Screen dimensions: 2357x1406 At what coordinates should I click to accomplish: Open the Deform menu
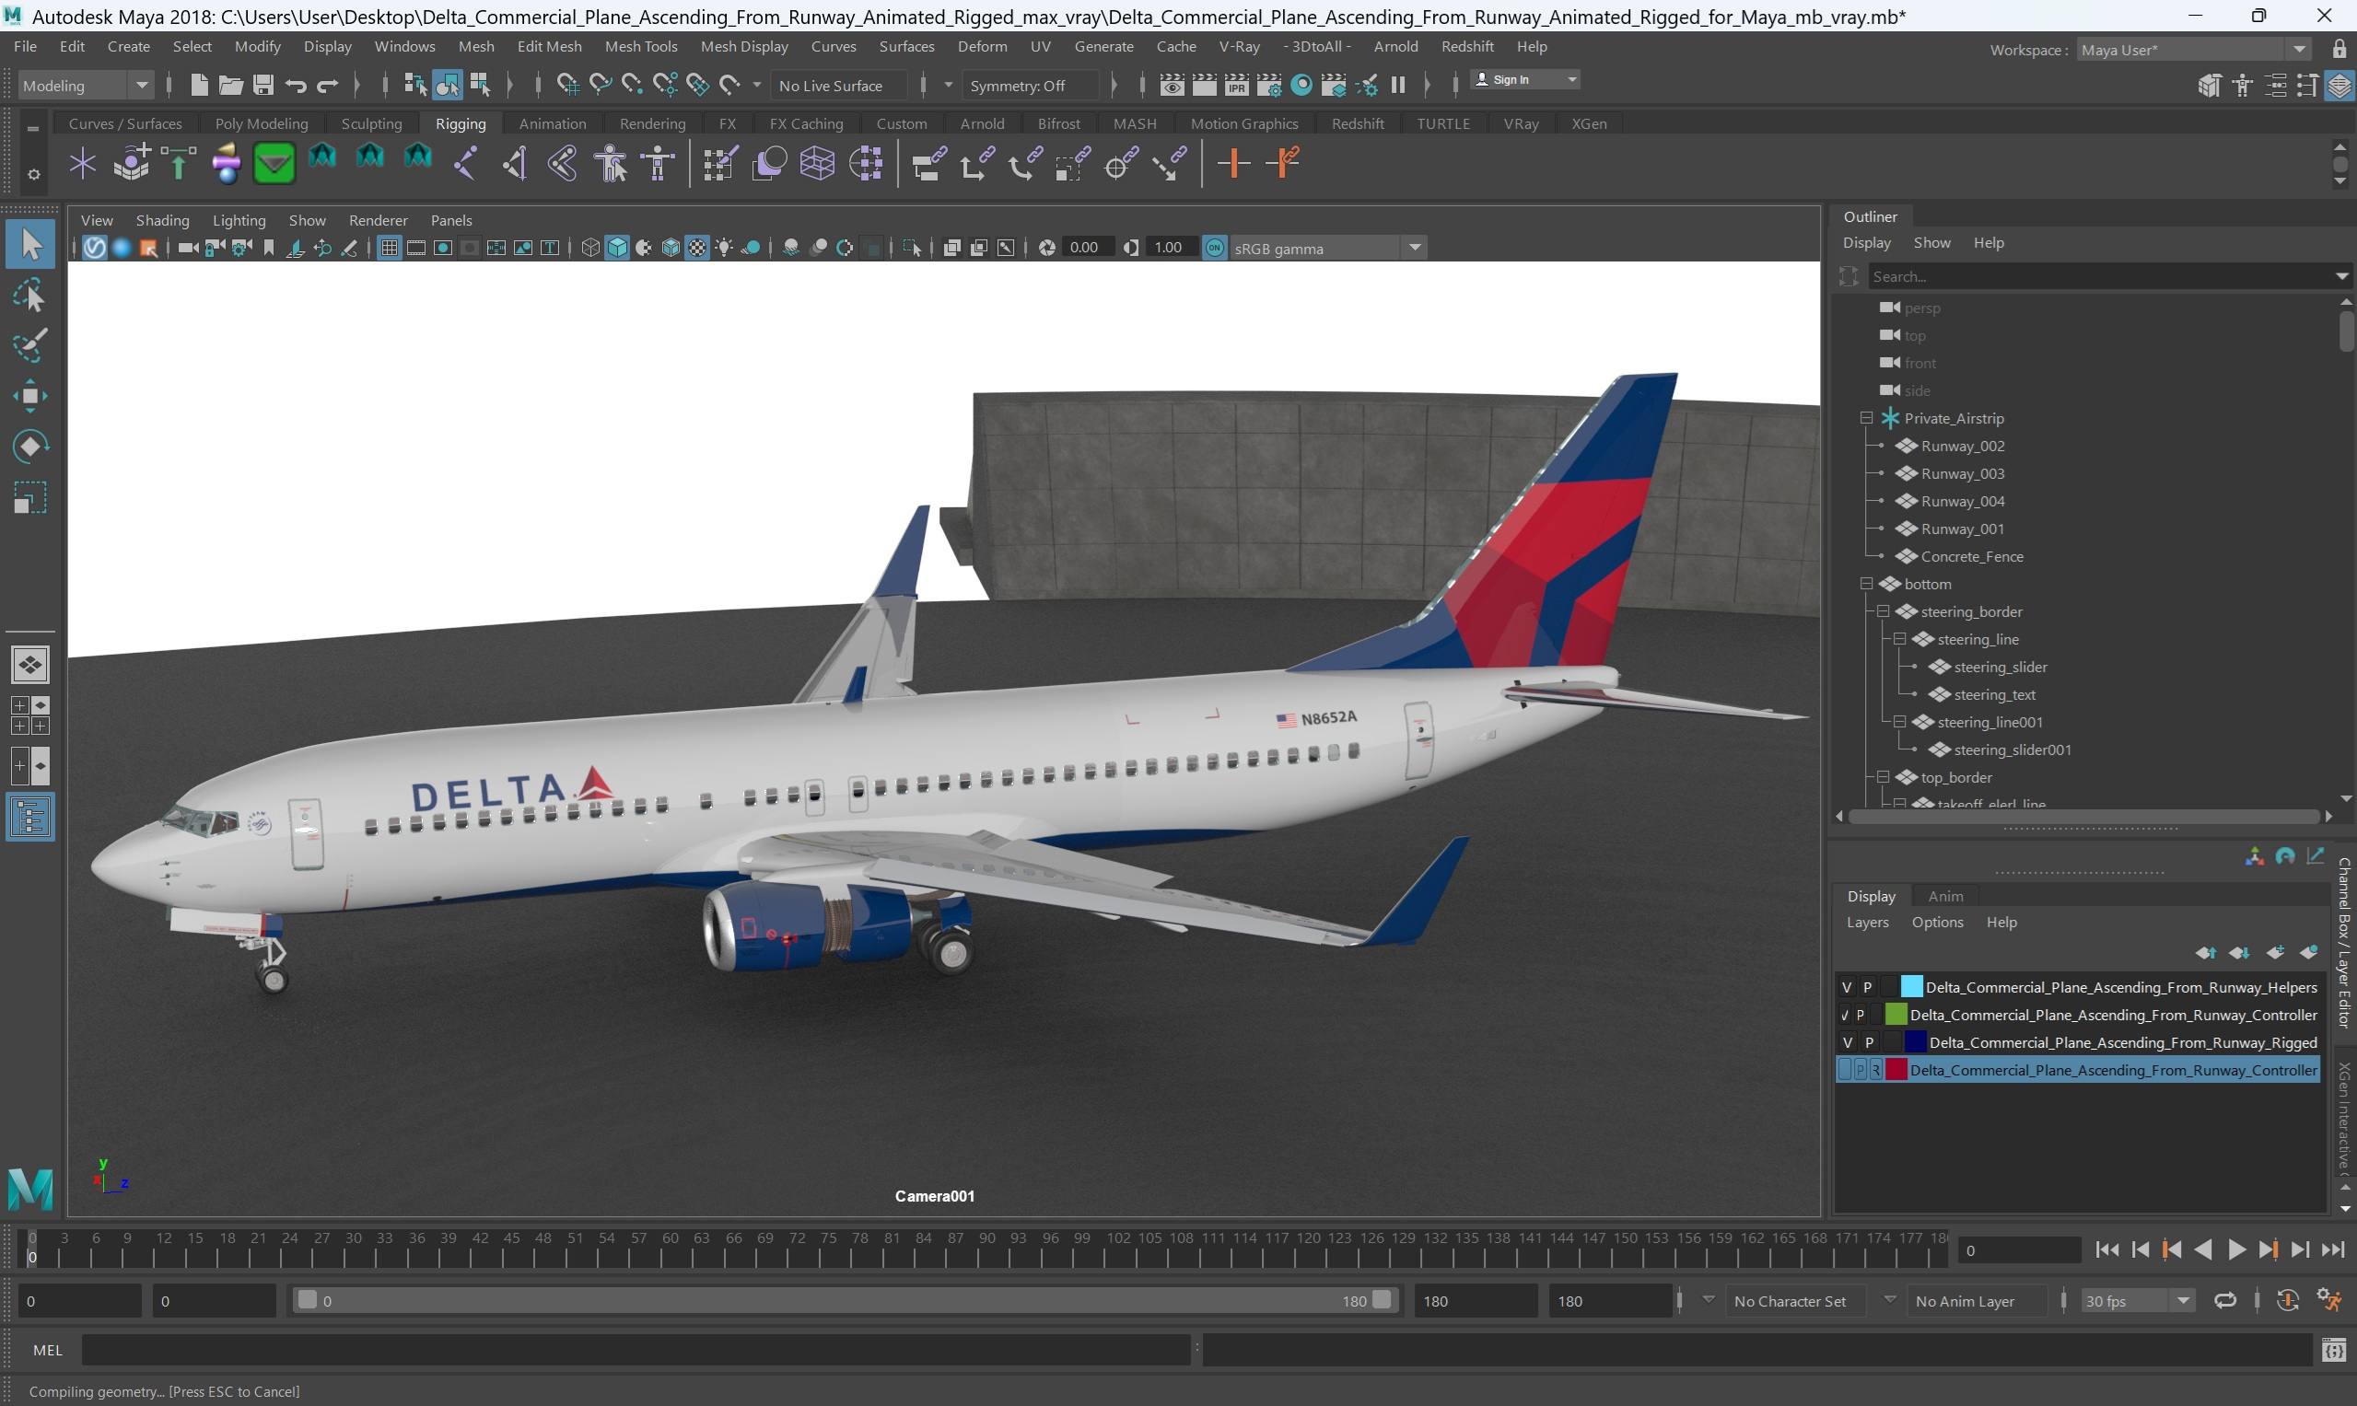pos(982,46)
